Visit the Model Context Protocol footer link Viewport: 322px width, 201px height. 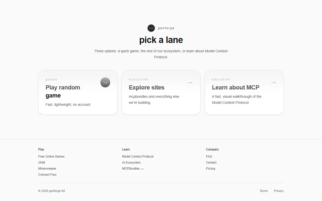click(x=138, y=157)
